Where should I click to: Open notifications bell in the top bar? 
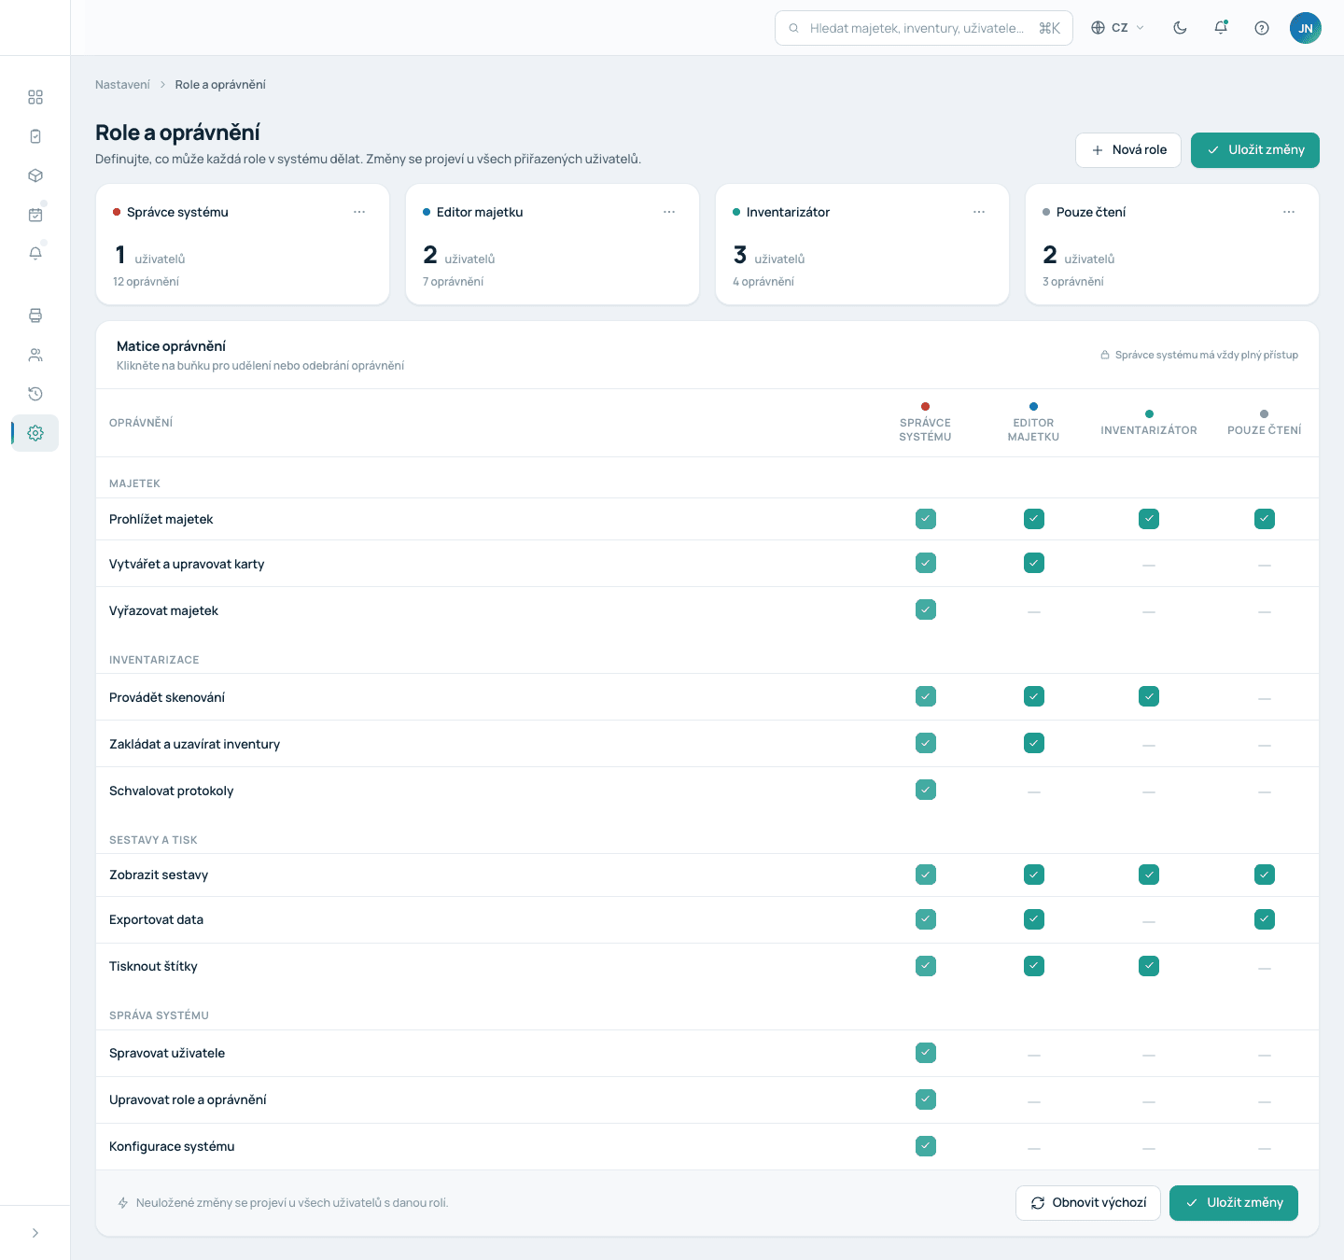click(x=1221, y=28)
